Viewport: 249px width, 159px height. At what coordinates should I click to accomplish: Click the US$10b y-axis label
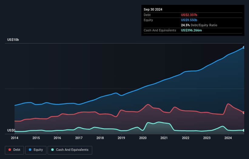13,40
